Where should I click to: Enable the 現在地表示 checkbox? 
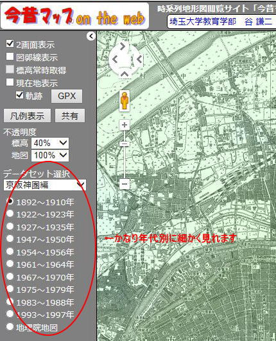(x=10, y=82)
